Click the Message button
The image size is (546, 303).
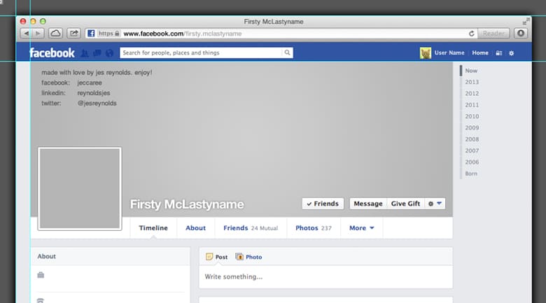tap(367, 204)
